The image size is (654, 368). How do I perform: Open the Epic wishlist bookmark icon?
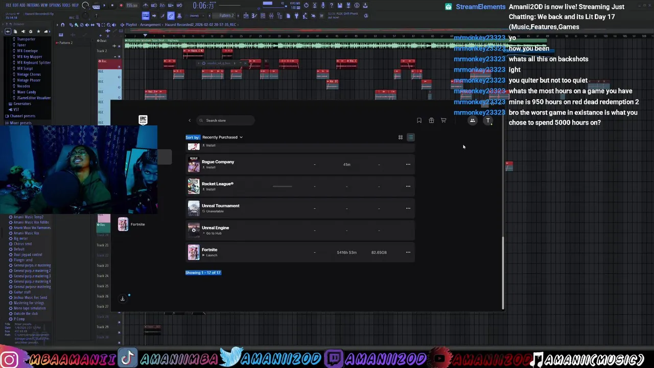tap(419, 121)
